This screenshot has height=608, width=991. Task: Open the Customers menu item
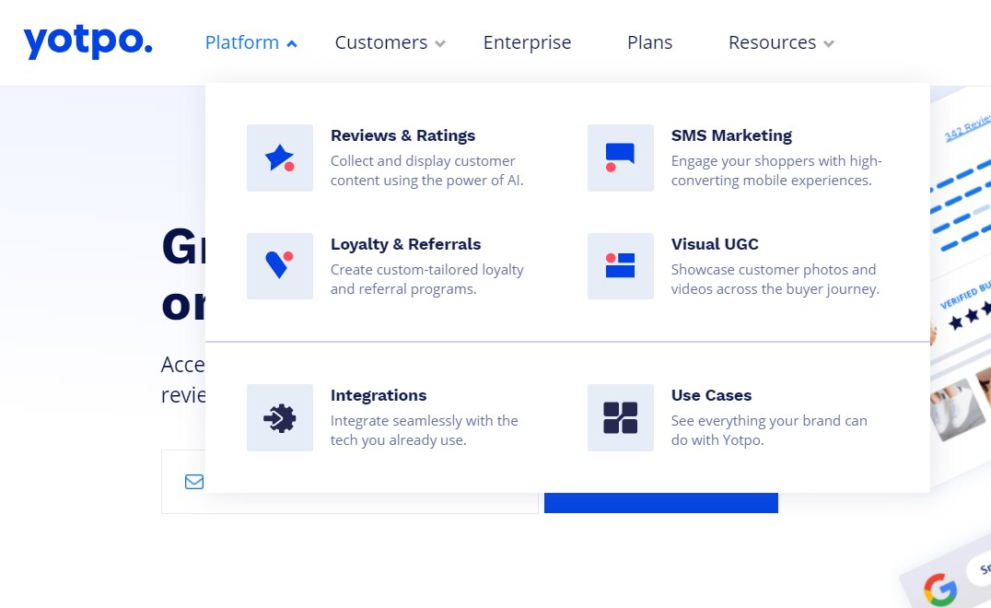coord(381,42)
